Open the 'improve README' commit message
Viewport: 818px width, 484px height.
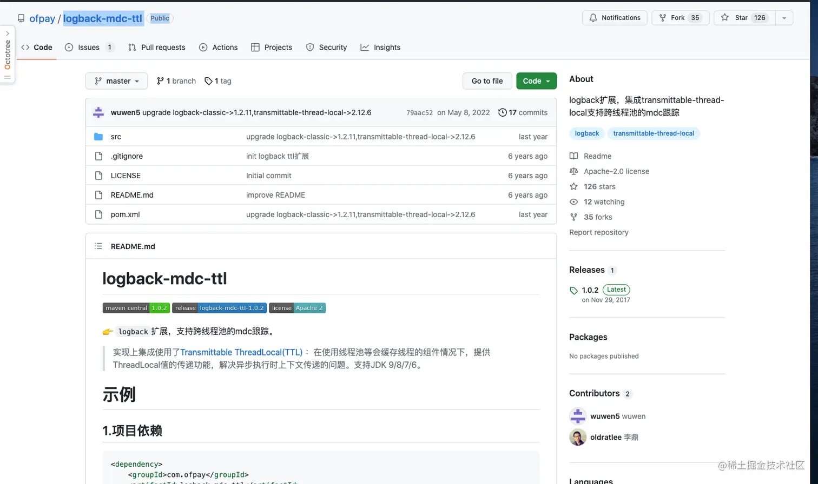coord(275,195)
